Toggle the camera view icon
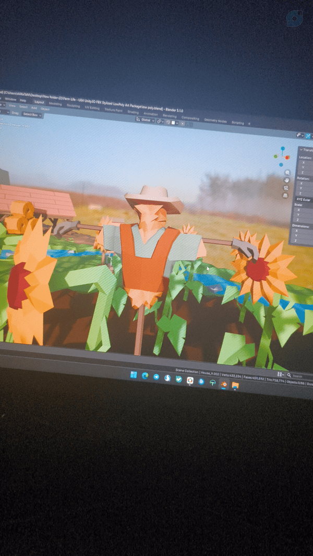Viewport: 313px width, 556px height. 286,188
